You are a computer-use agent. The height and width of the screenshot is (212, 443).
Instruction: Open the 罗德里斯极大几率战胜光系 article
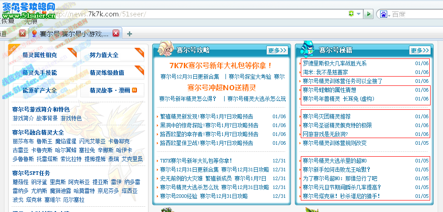(334, 64)
